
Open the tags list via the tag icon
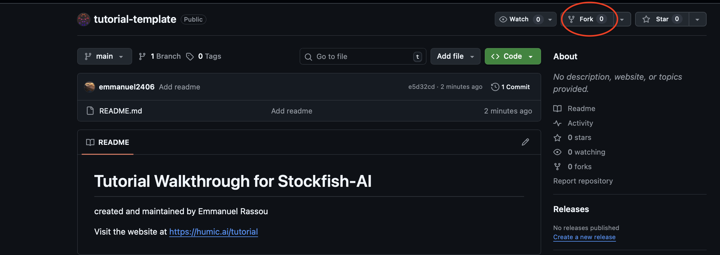(190, 56)
